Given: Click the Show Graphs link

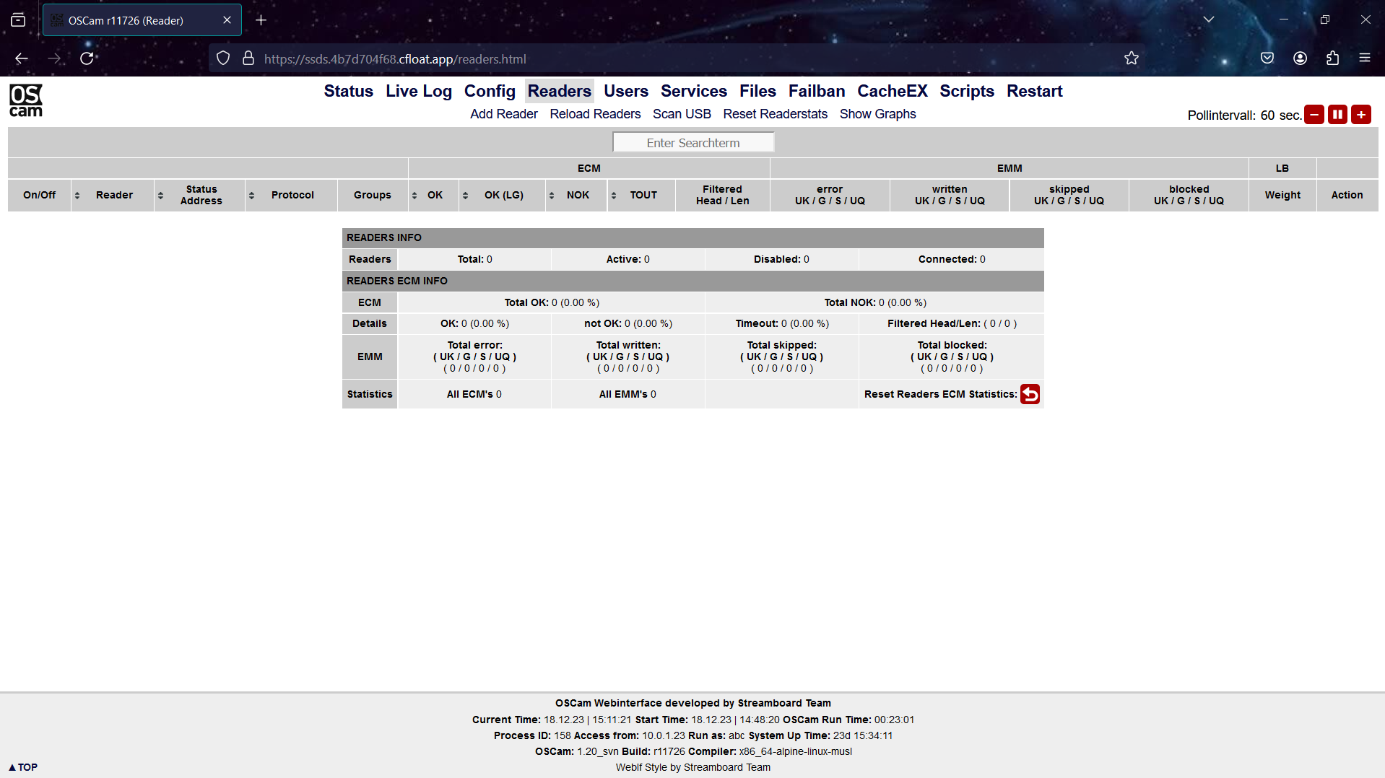Looking at the screenshot, I should (x=877, y=114).
